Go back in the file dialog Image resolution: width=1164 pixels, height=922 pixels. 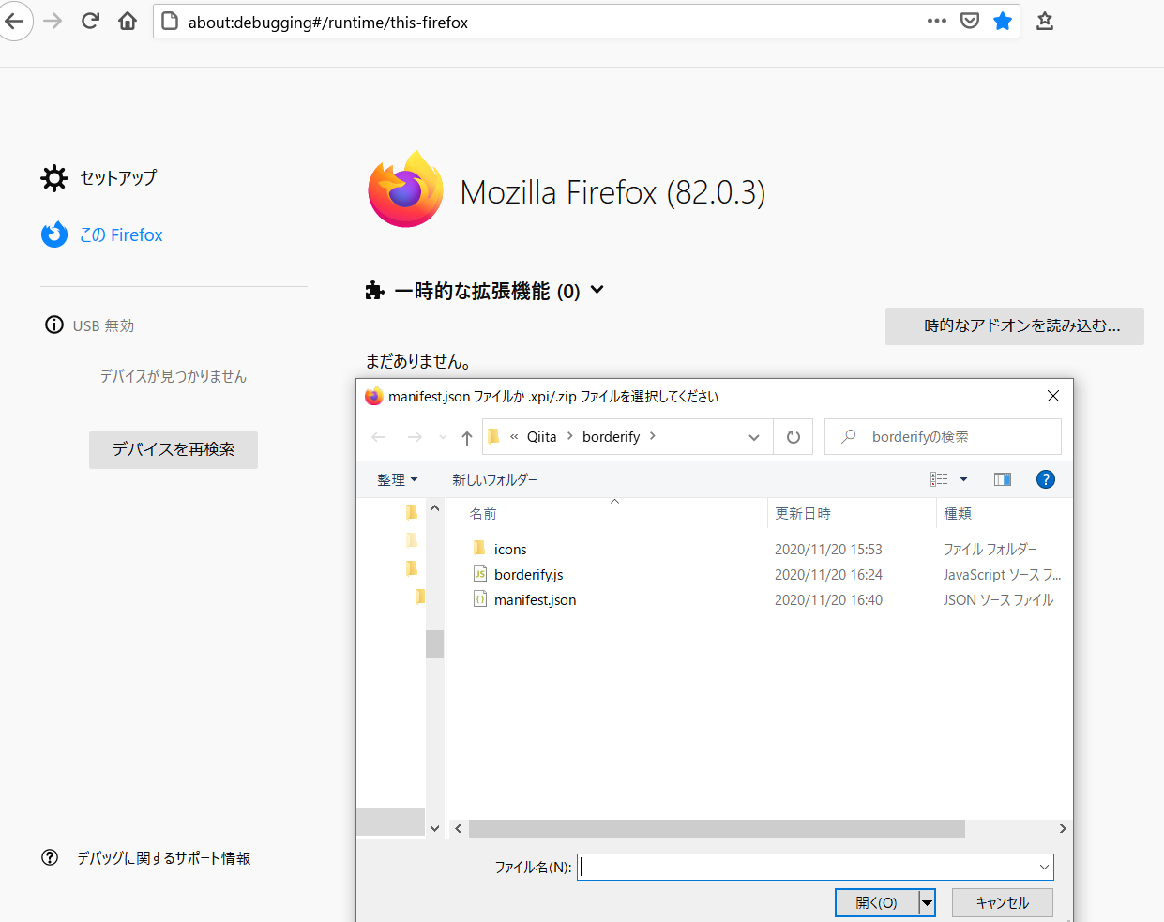(379, 437)
